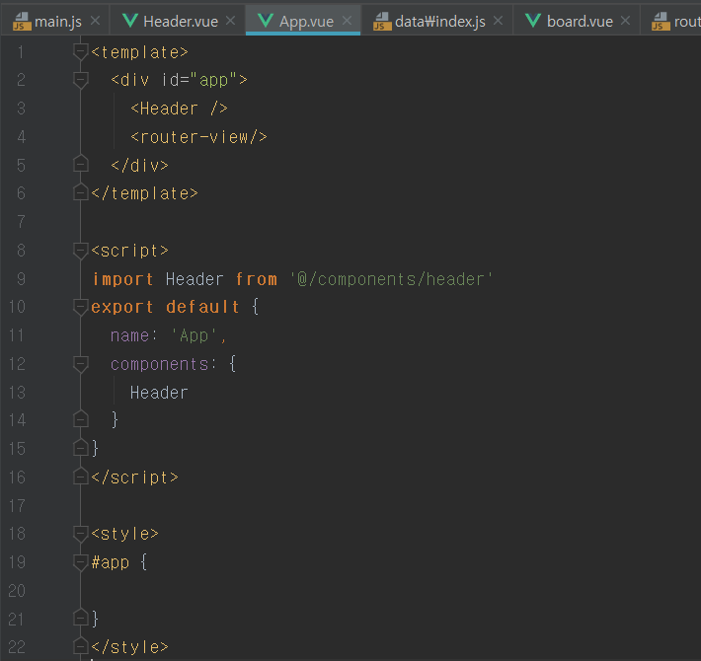Collapse the <script> block on line 8
Screen dimensions: 701x661
click(81, 251)
